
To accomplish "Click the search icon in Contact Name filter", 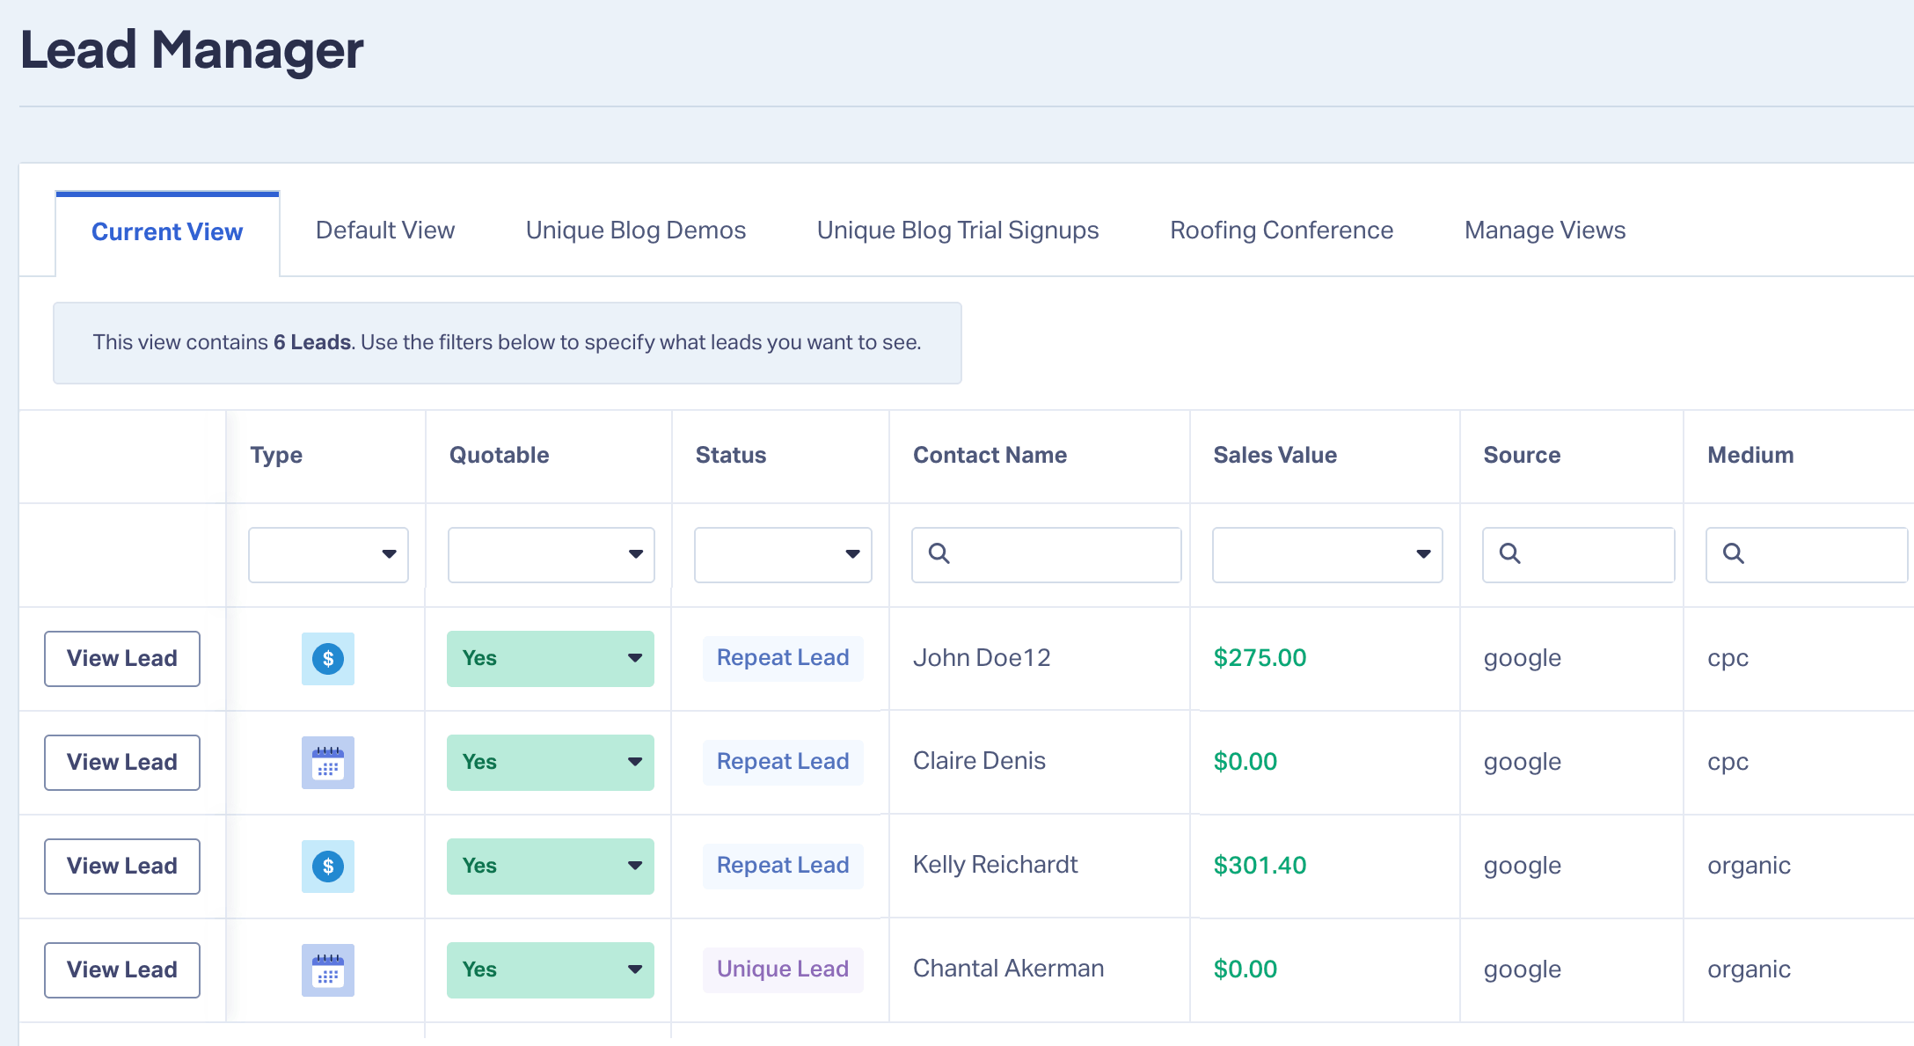I will [939, 553].
